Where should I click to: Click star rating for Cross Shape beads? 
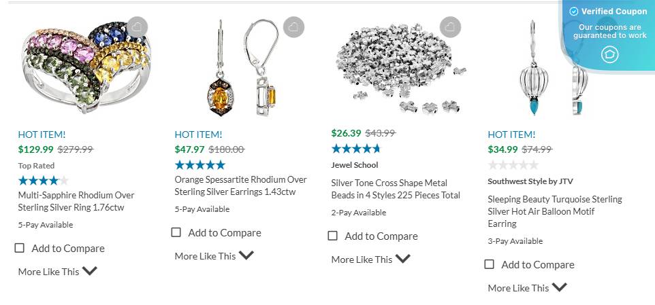(356, 149)
